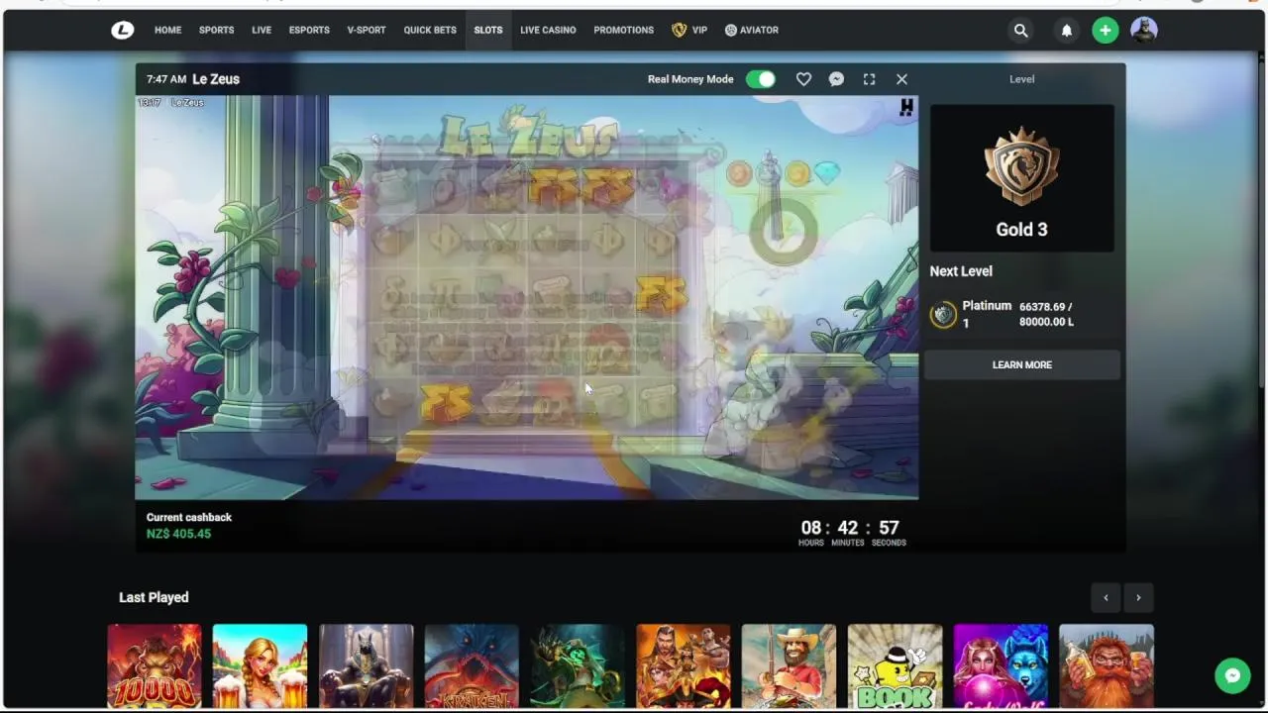
Task: Open PROMOTIONS page
Action: 623,31
